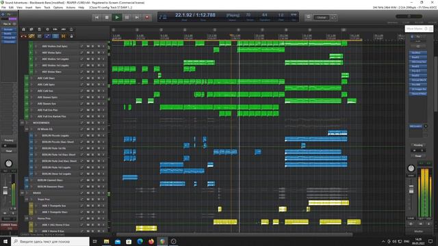438x246 pixels.
Task: Mute the ARK 1 Trumpets Sus track
Action: point(88,206)
